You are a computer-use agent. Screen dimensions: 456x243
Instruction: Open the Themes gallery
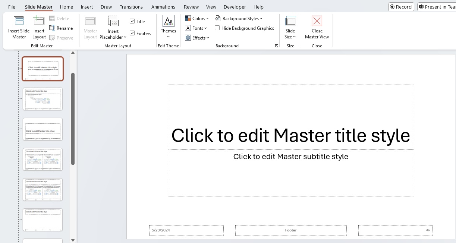[168, 27]
